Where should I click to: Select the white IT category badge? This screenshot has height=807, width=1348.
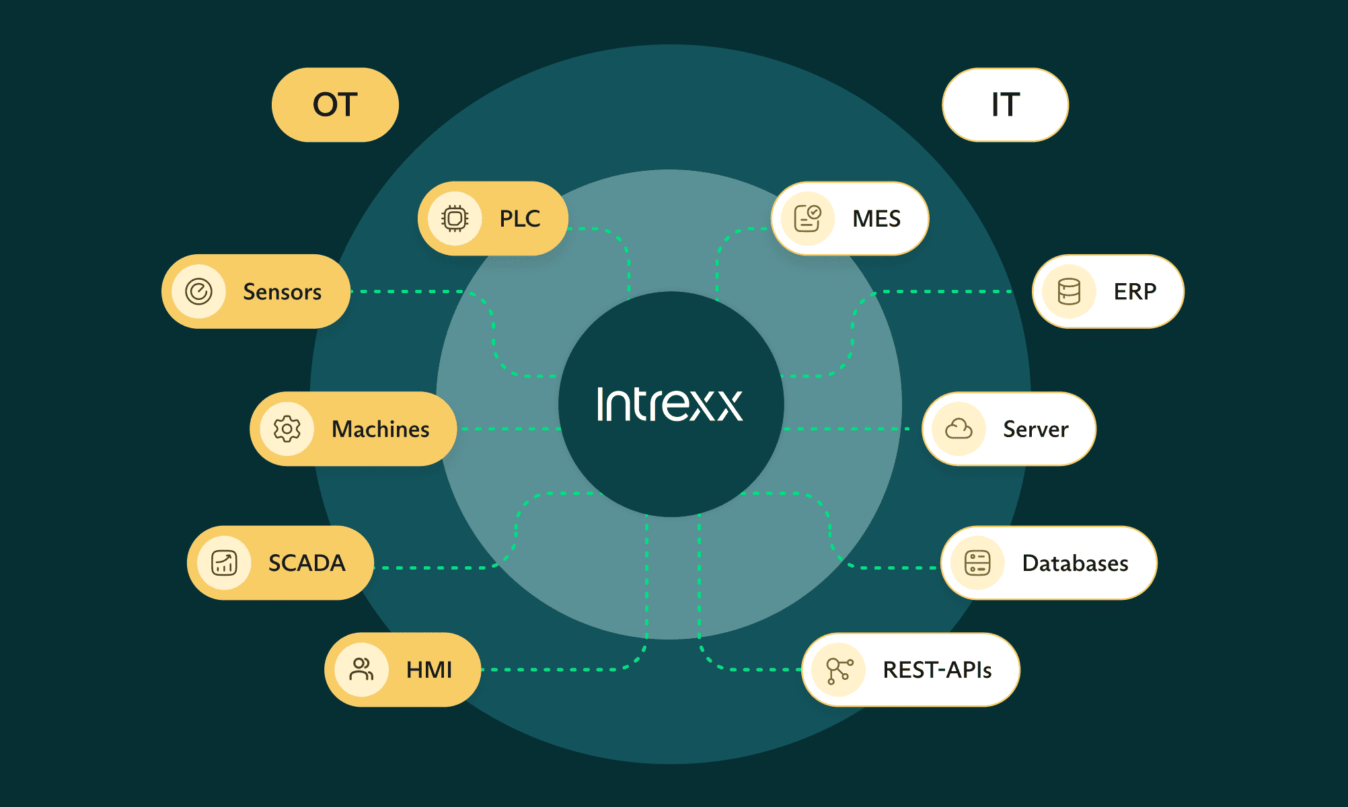tap(1005, 105)
